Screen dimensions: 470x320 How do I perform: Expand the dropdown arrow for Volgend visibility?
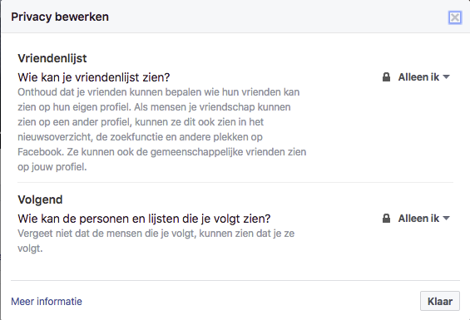coord(446,219)
